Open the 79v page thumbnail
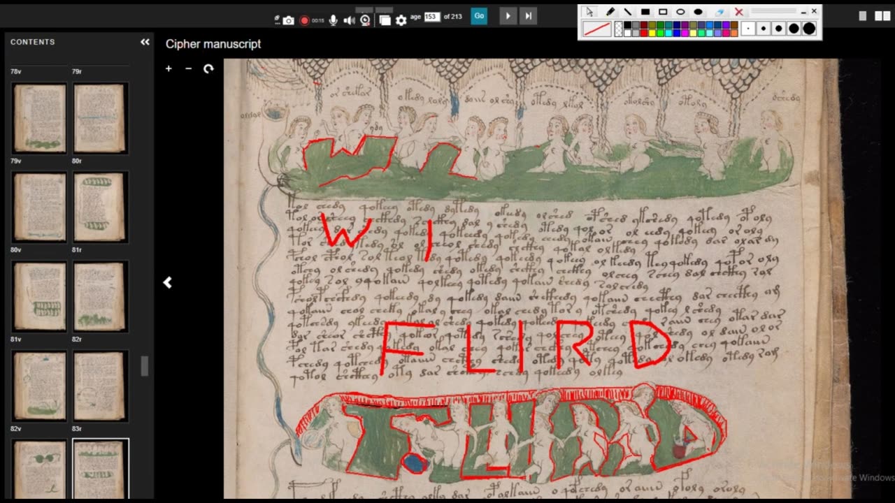The width and height of the screenshot is (895, 503). pyautogui.click(x=40, y=118)
